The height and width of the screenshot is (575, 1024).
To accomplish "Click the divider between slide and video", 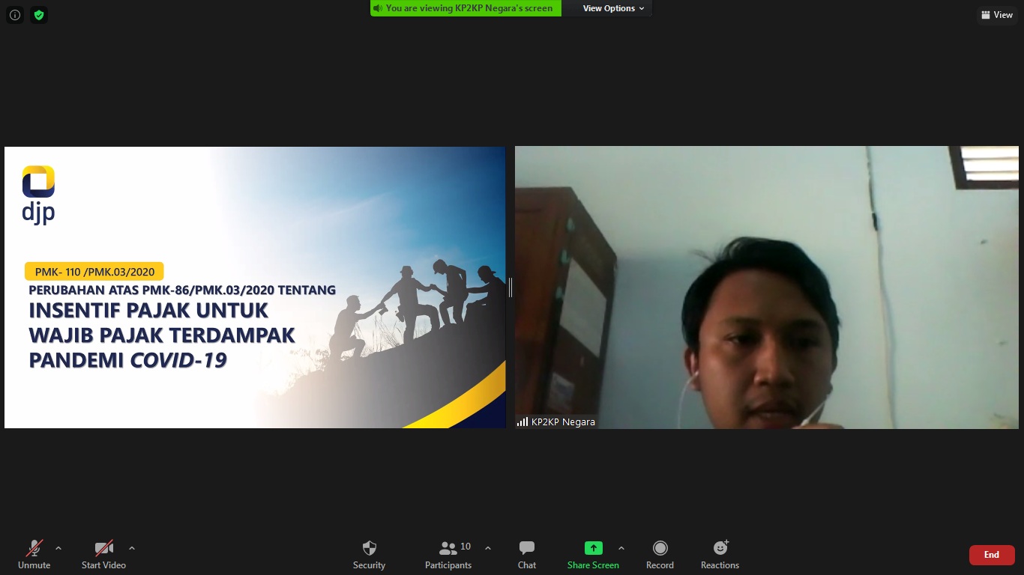I will coord(511,287).
